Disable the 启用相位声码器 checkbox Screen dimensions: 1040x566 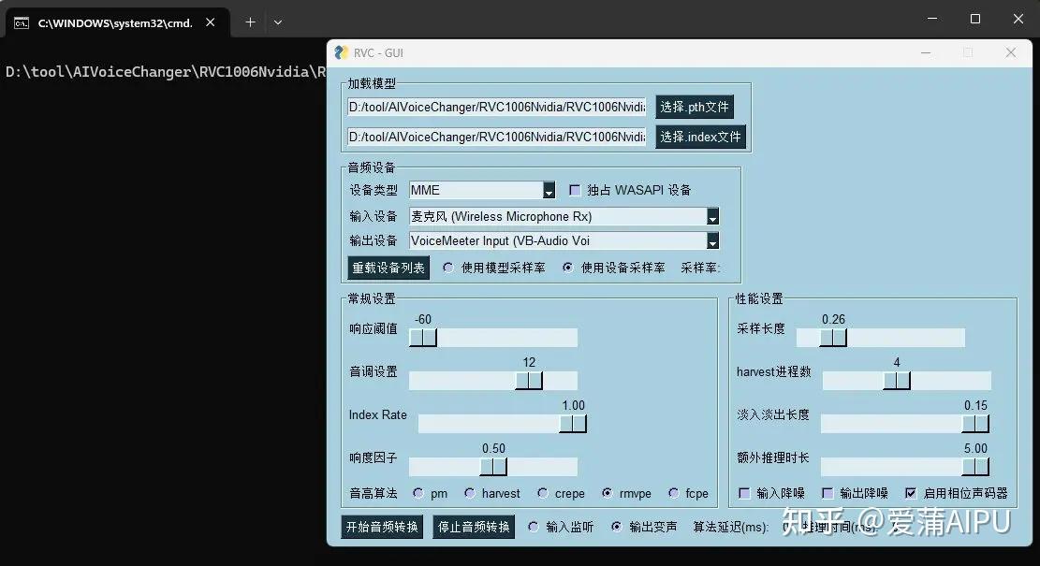coord(911,493)
